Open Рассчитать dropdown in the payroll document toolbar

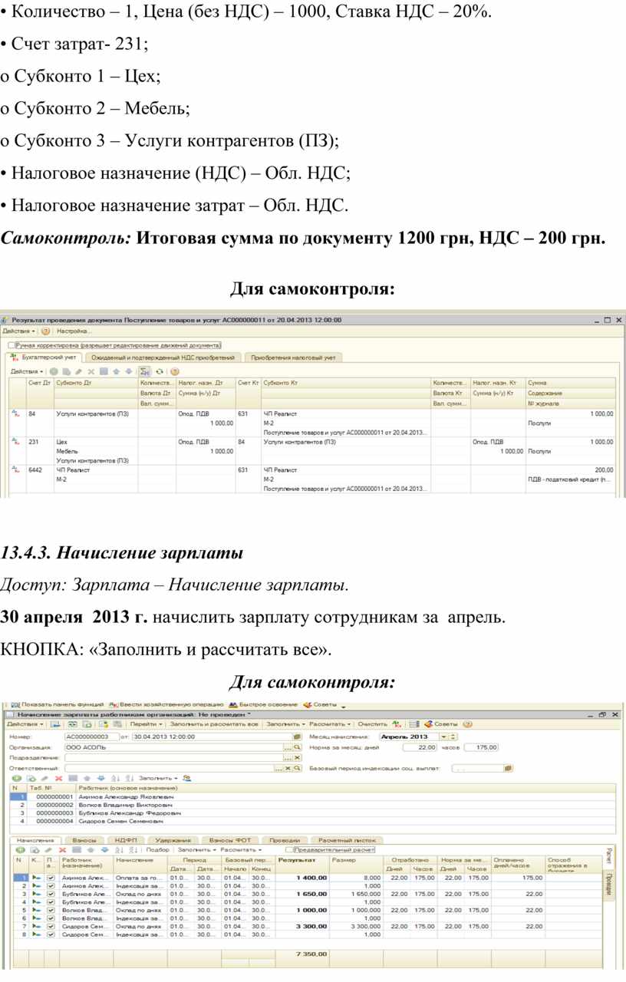pos(331,724)
